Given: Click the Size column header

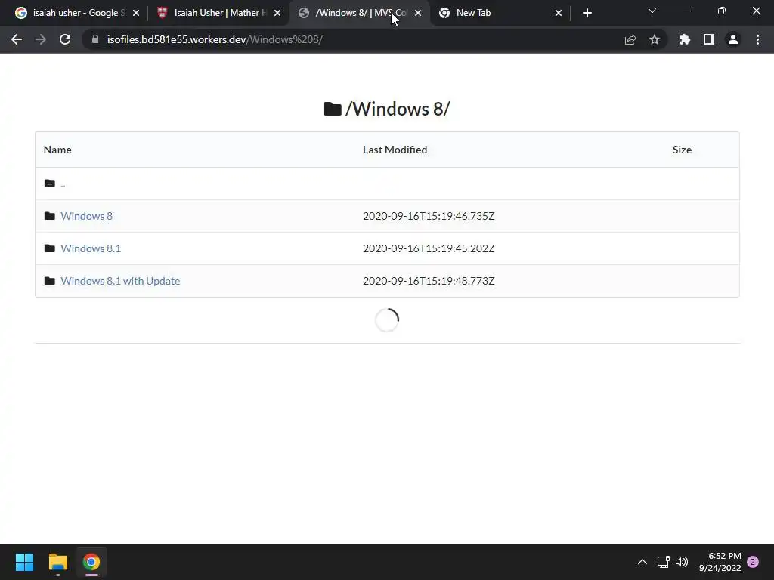Looking at the screenshot, I should (682, 150).
